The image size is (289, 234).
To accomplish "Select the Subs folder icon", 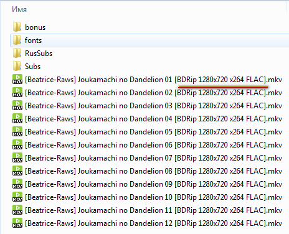I will point(17,66).
